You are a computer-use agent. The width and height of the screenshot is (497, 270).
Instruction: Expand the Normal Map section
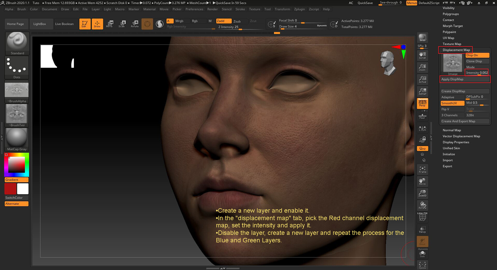tap(452, 130)
